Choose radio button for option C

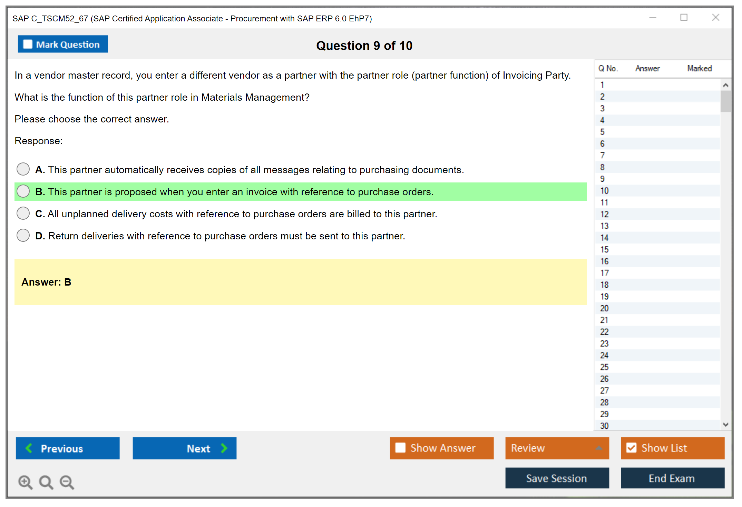click(x=23, y=213)
